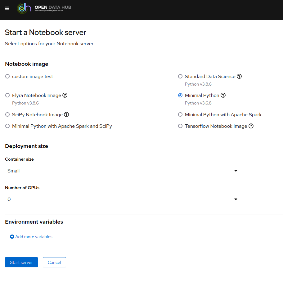Select the custom image test radio button

point(7,76)
